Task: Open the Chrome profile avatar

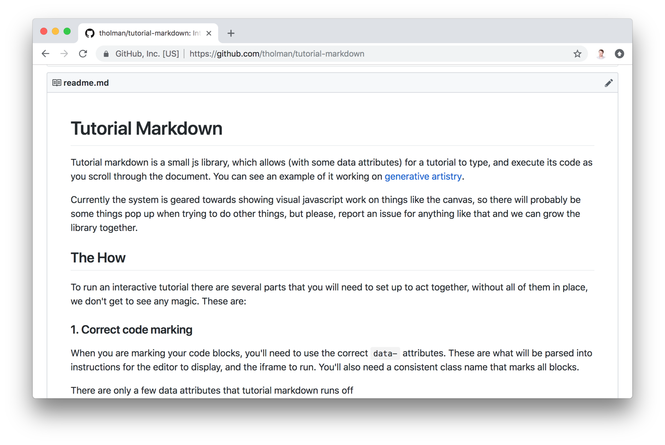Action: (601, 54)
